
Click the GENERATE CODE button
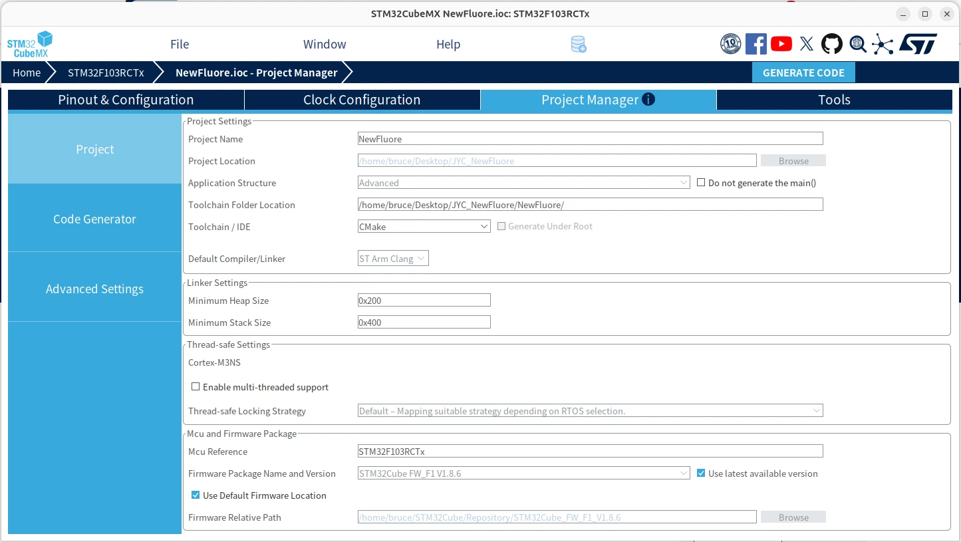(x=803, y=72)
